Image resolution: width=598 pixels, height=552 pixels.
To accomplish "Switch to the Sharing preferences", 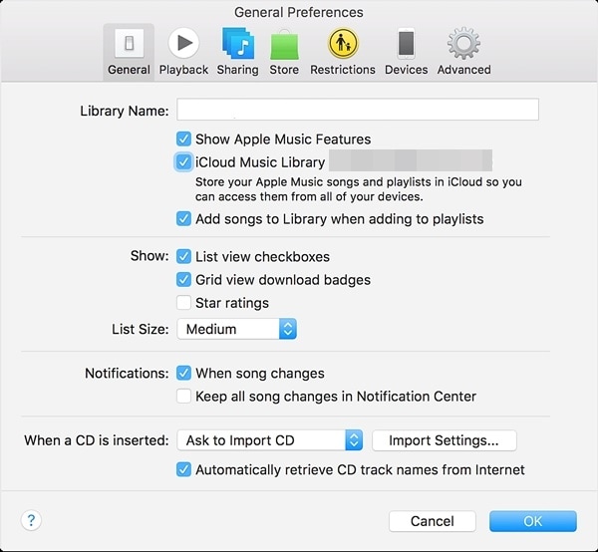I will (x=237, y=52).
